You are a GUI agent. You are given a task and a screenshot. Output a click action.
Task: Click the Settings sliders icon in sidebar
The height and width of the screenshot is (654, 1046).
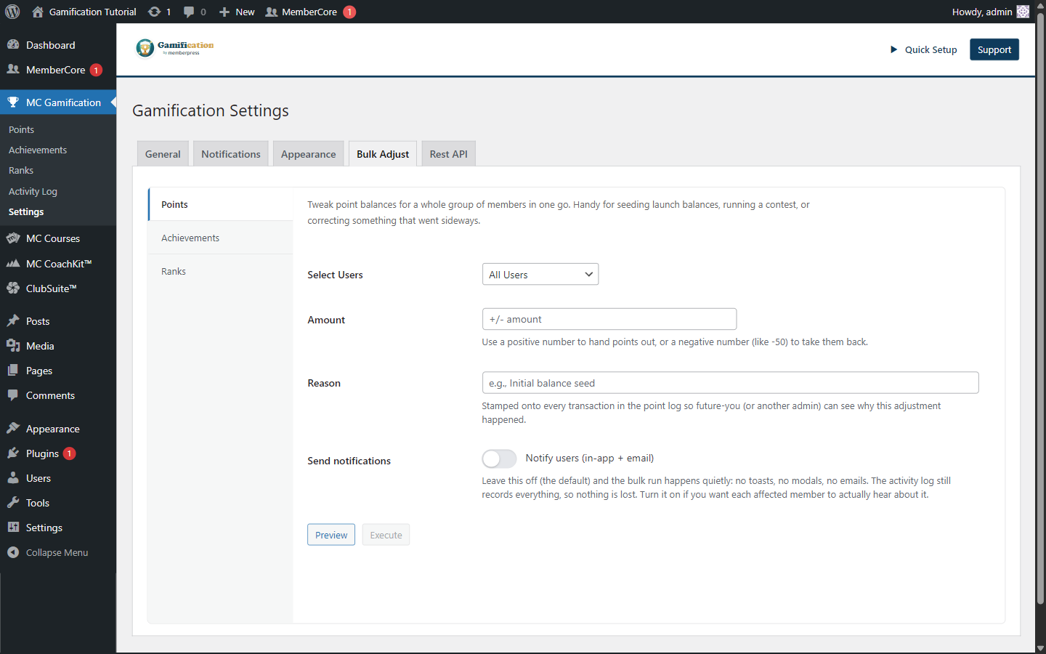tap(13, 527)
